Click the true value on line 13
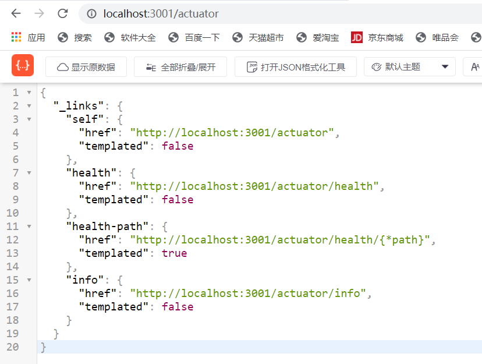This screenshot has height=364, width=482. tap(174, 253)
